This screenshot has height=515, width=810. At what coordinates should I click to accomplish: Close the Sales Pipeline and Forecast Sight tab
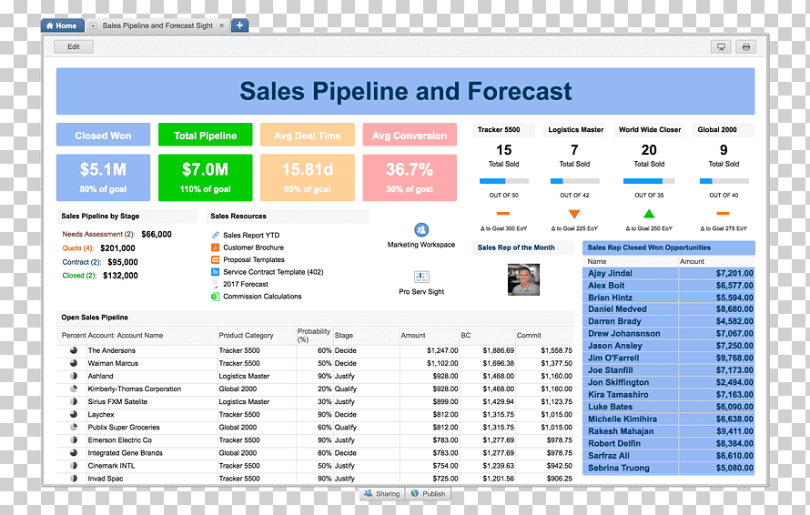(x=222, y=25)
